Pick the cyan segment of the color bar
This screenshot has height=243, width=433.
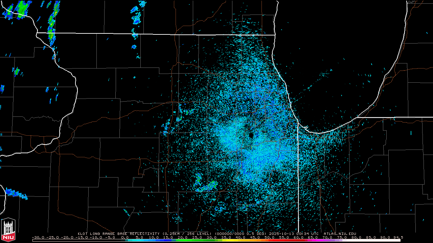[142, 240]
